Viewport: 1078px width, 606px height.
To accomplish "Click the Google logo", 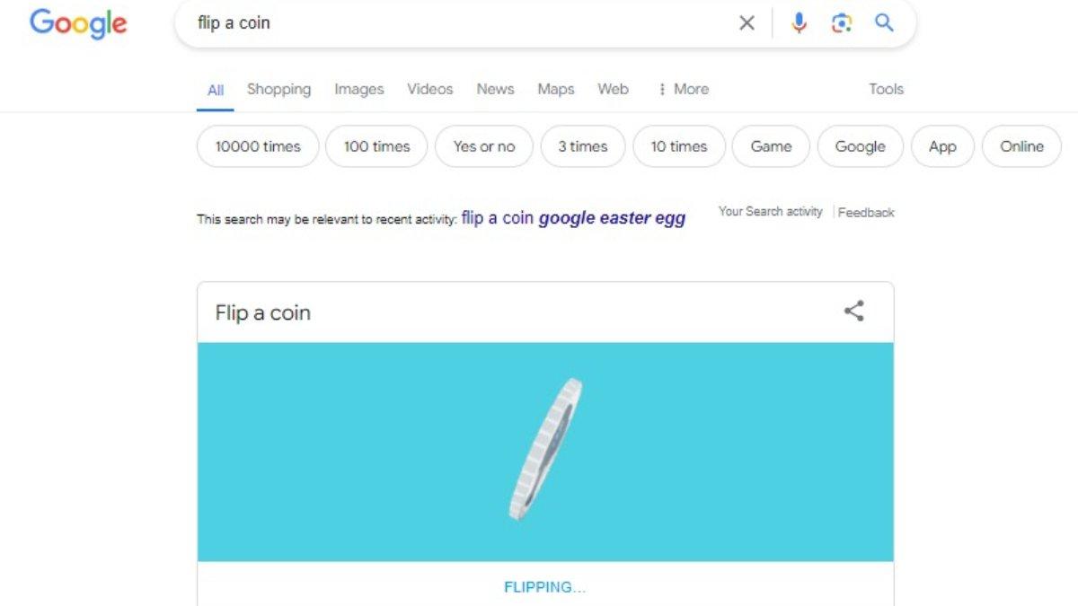I will point(78,23).
